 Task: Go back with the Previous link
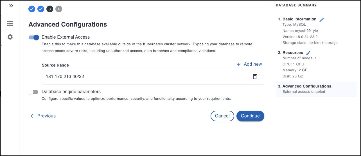pos(43,116)
